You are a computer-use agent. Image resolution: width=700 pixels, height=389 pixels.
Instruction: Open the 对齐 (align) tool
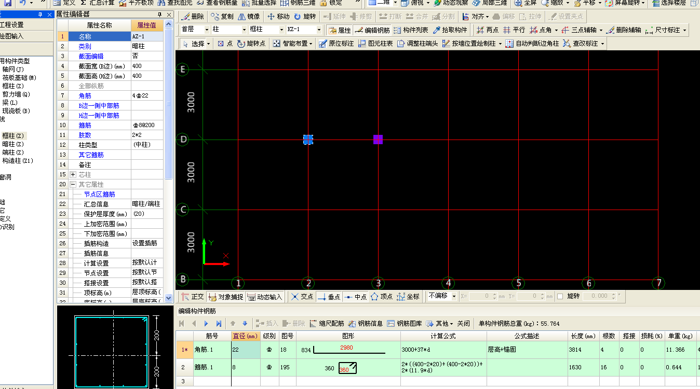click(475, 17)
